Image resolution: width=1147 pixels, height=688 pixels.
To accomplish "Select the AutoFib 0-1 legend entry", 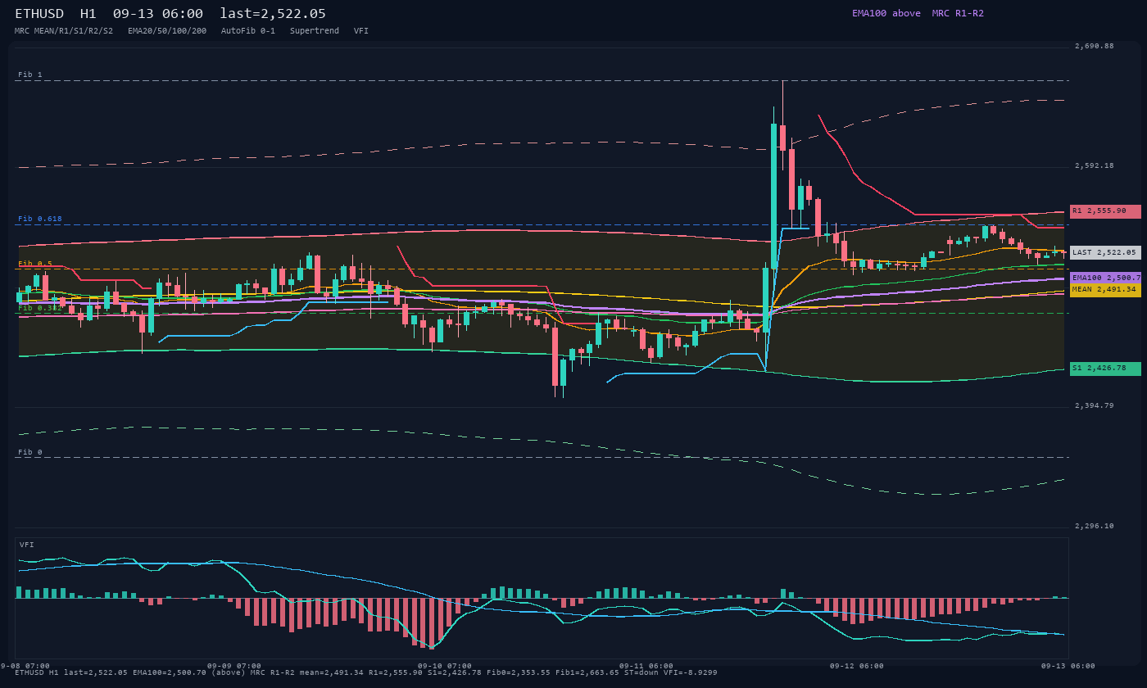I will point(248,31).
